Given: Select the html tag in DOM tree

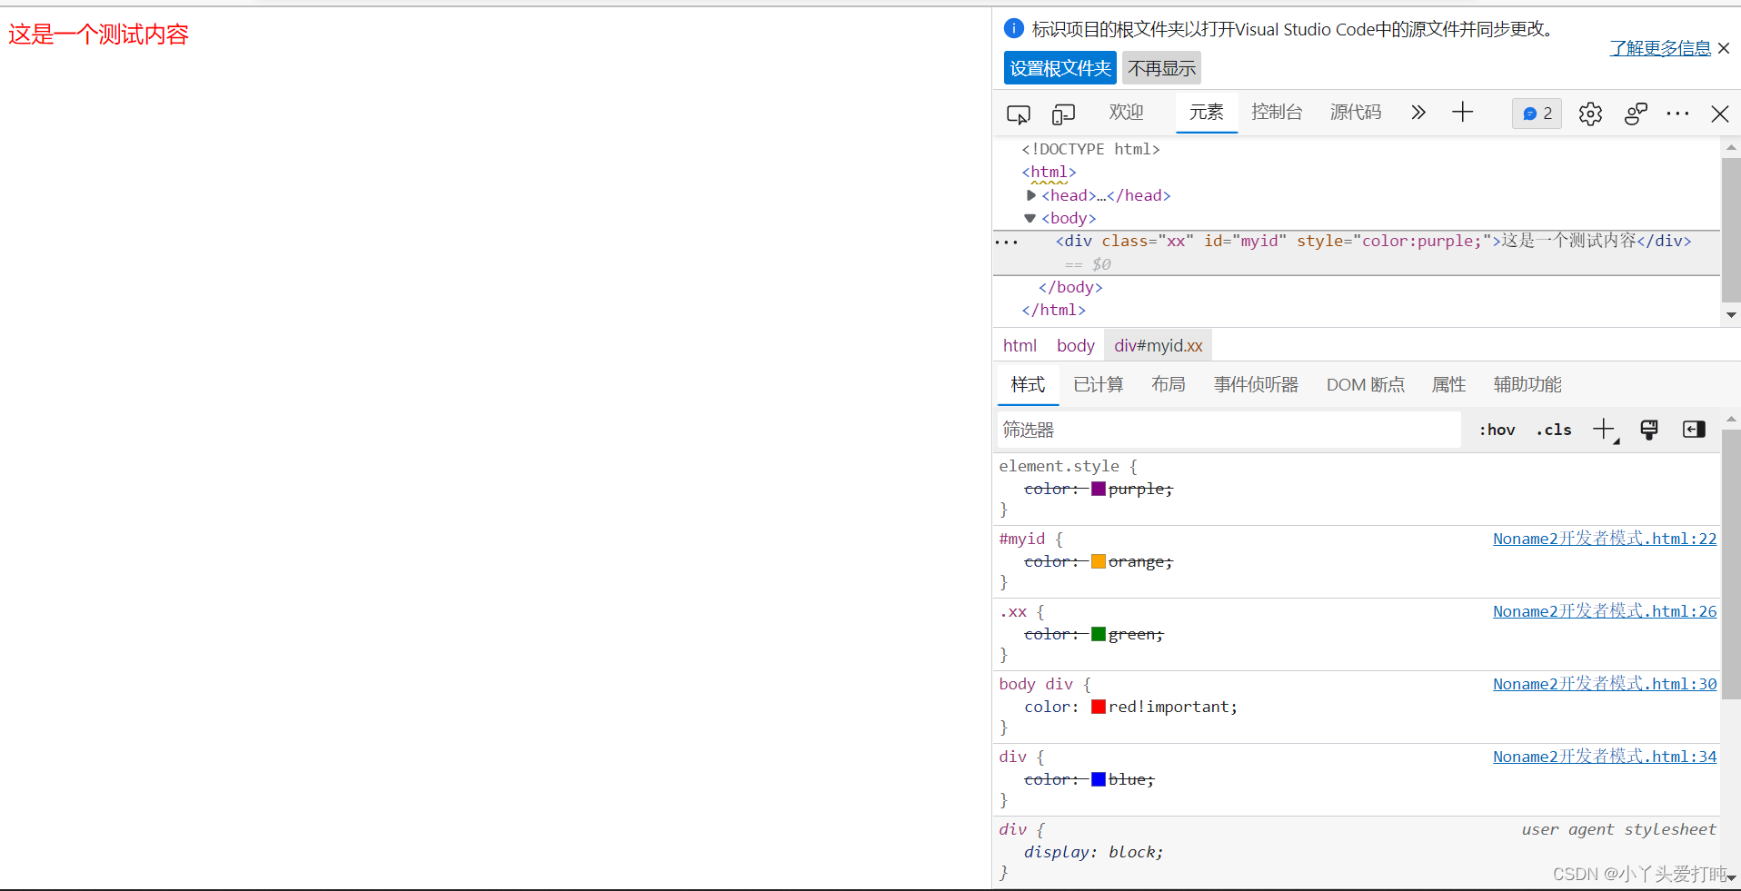Looking at the screenshot, I should [1049, 172].
